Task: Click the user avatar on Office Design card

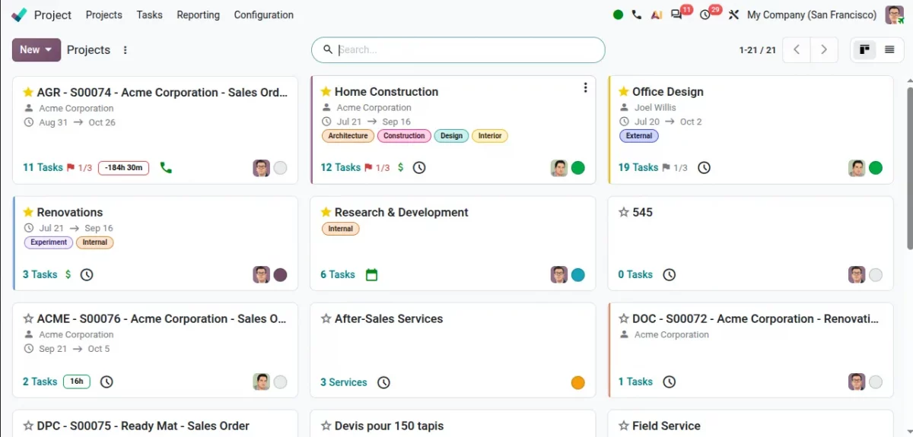Action: pyautogui.click(x=857, y=168)
